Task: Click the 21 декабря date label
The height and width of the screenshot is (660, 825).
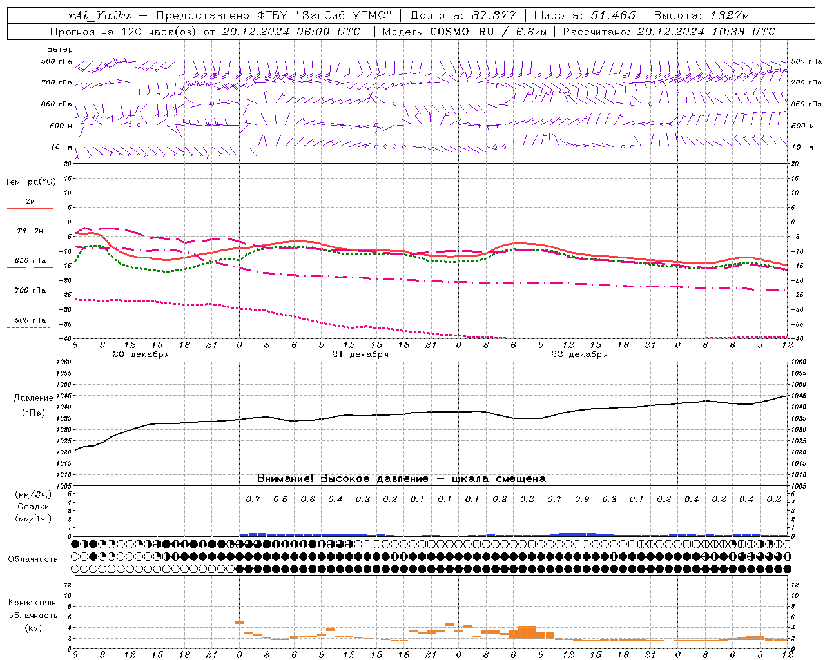Action: point(360,354)
